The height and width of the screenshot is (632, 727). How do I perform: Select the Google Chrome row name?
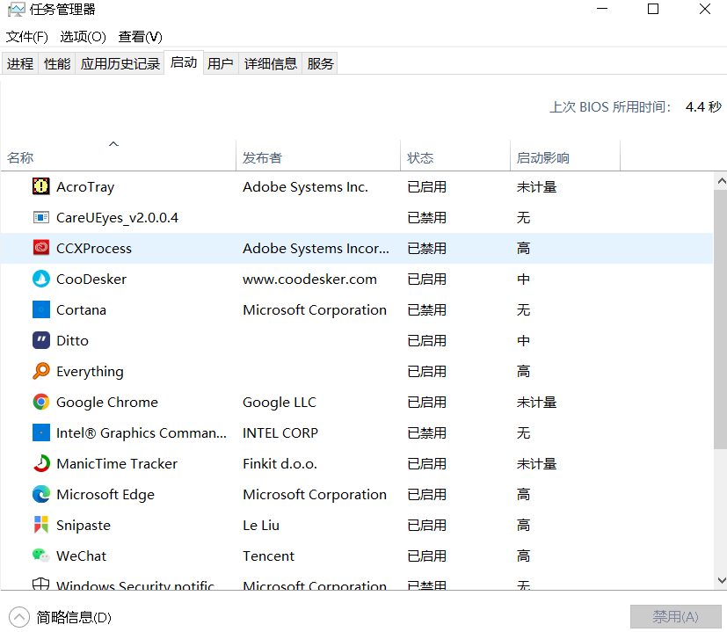coord(107,403)
